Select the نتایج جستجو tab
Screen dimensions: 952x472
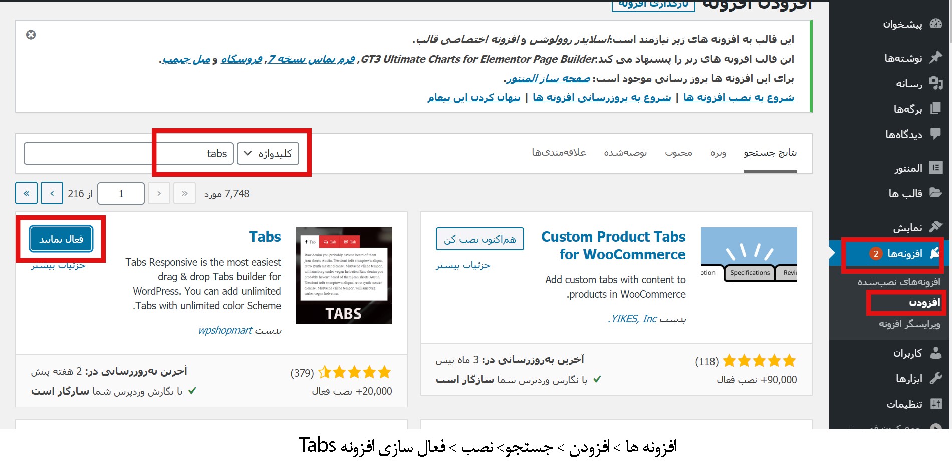[x=770, y=153]
